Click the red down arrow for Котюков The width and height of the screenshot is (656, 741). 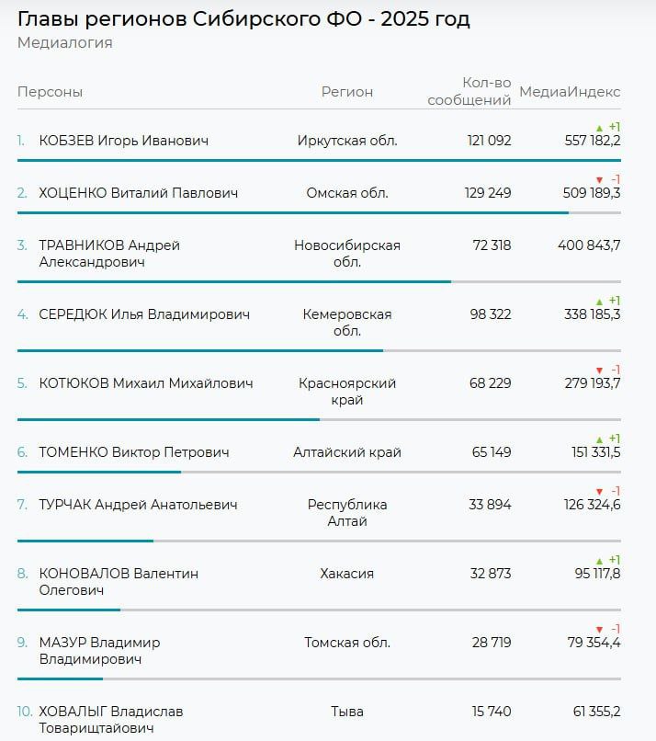(x=599, y=370)
